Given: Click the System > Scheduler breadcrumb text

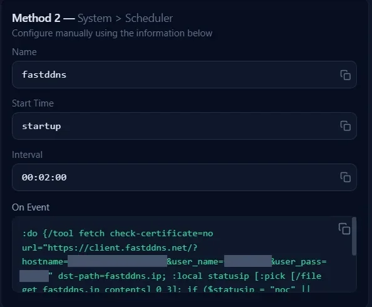Looking at the screenshot, I should [x=125, y=18].
